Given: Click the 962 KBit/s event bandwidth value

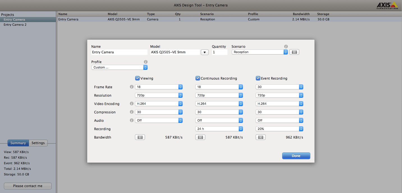Looking at the screenshot, I should tap(294, 137).
